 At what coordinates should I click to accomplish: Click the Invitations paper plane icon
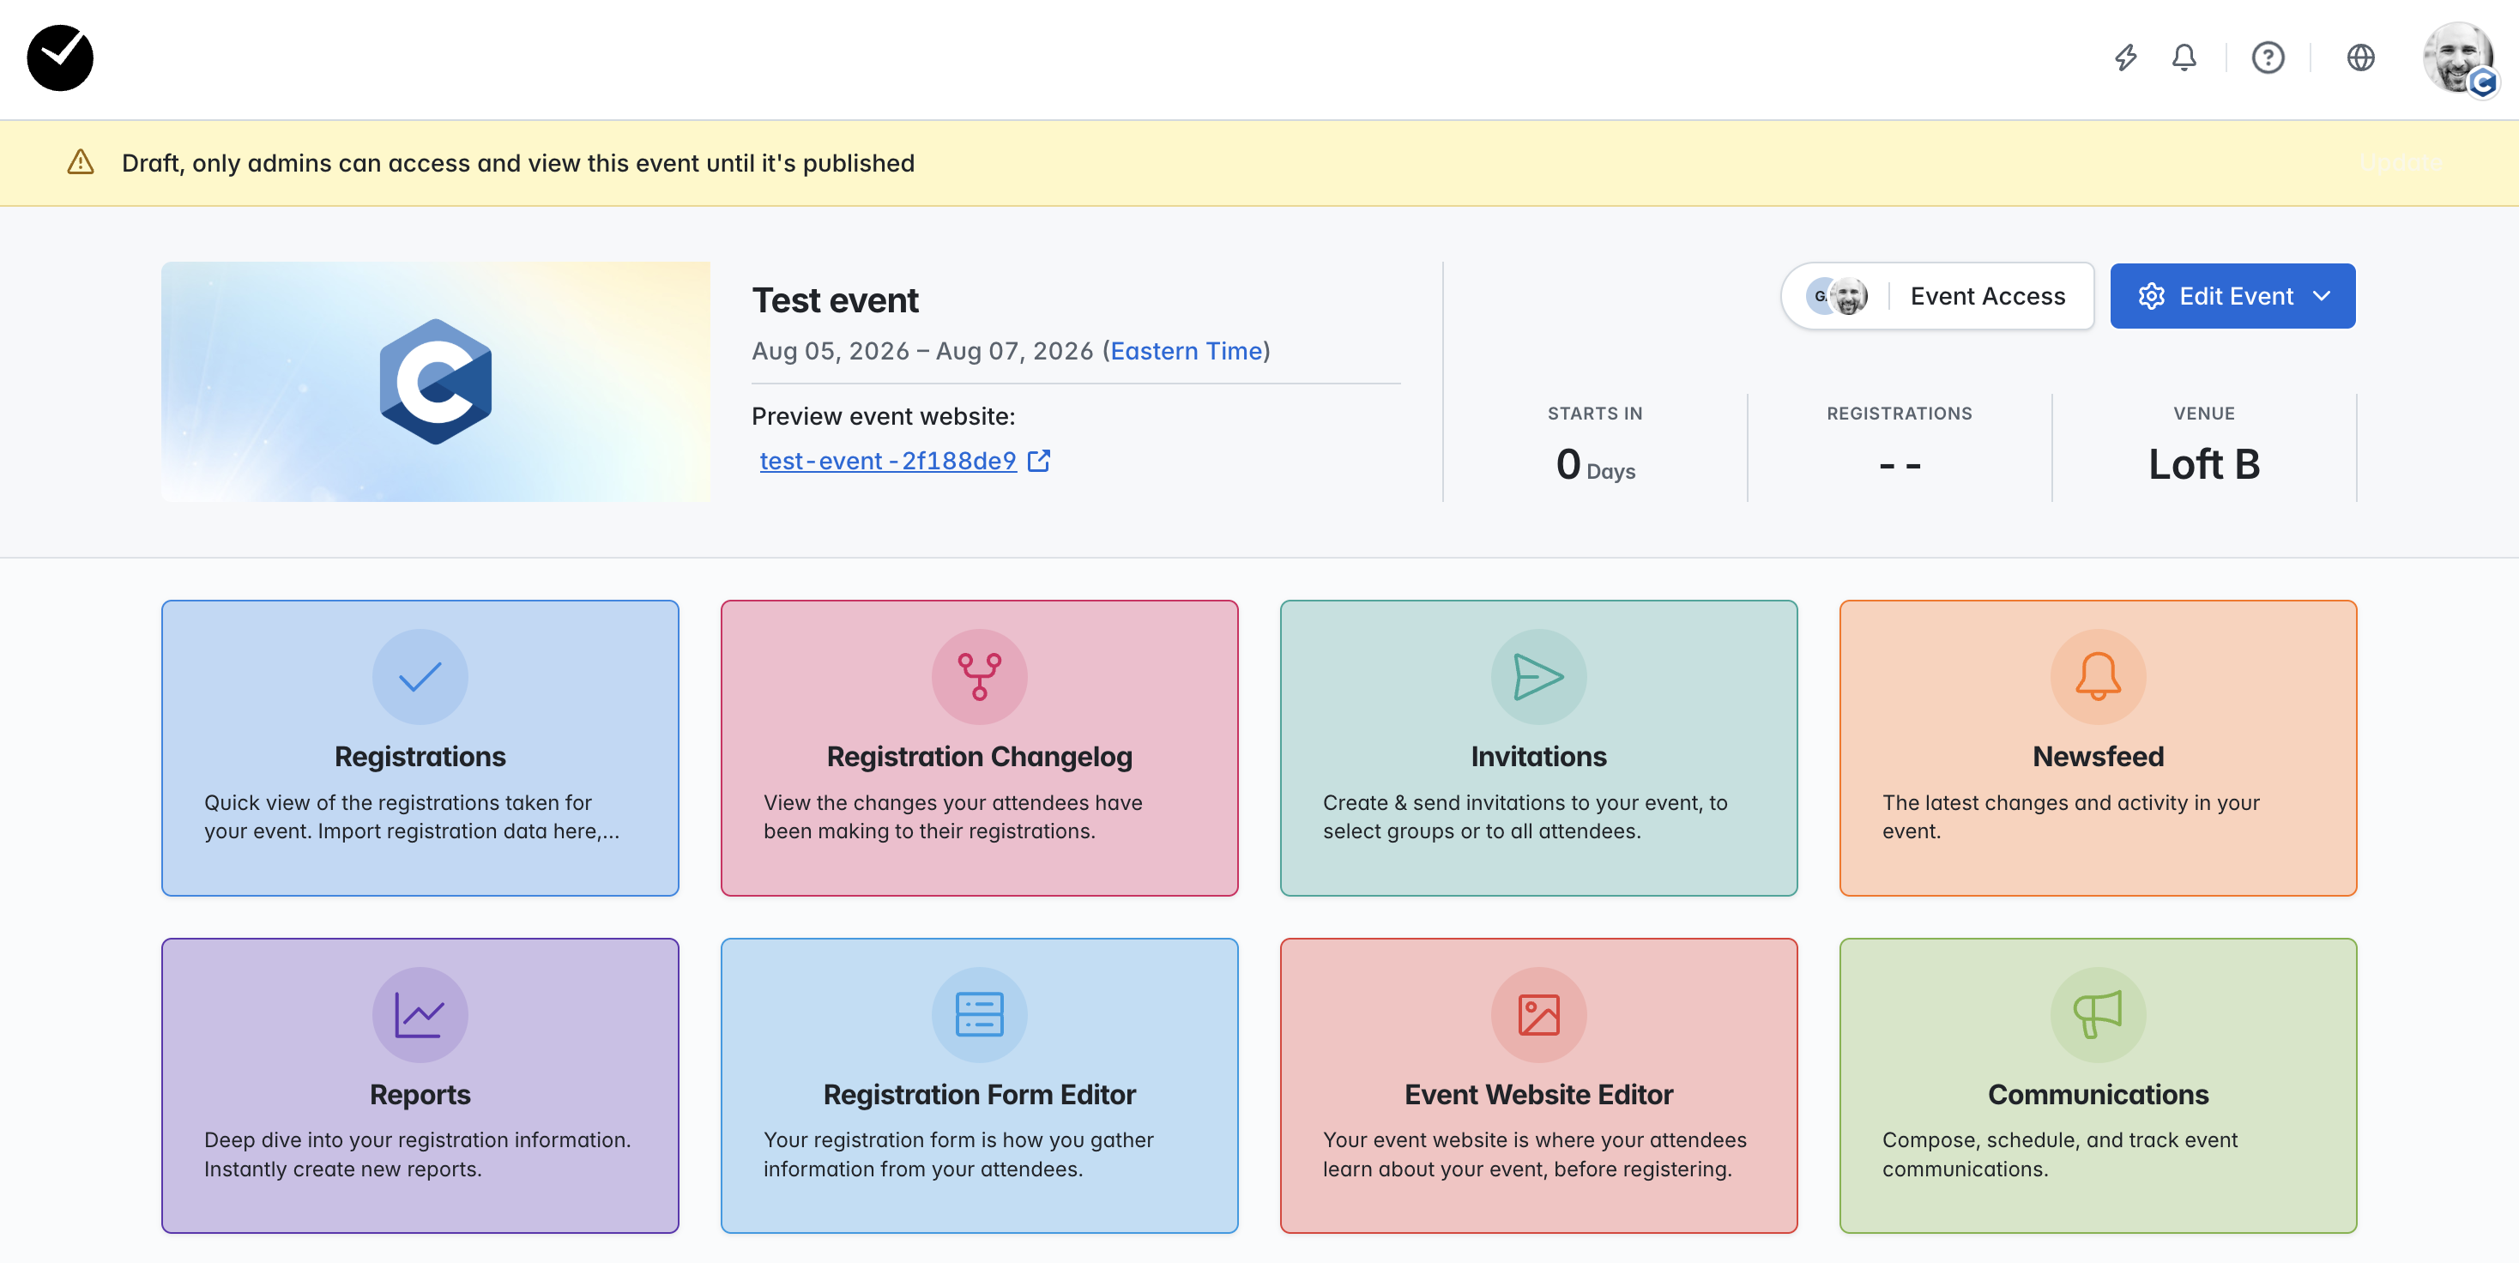click(1538, 676)
